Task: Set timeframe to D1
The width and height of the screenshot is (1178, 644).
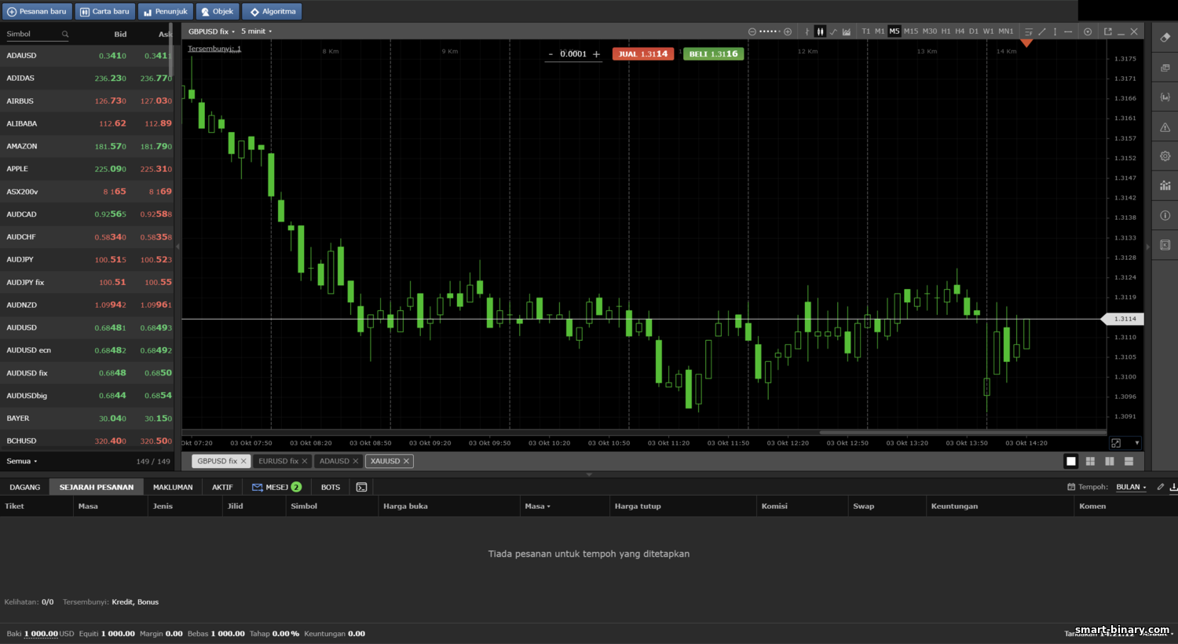Action: [974, 31]
